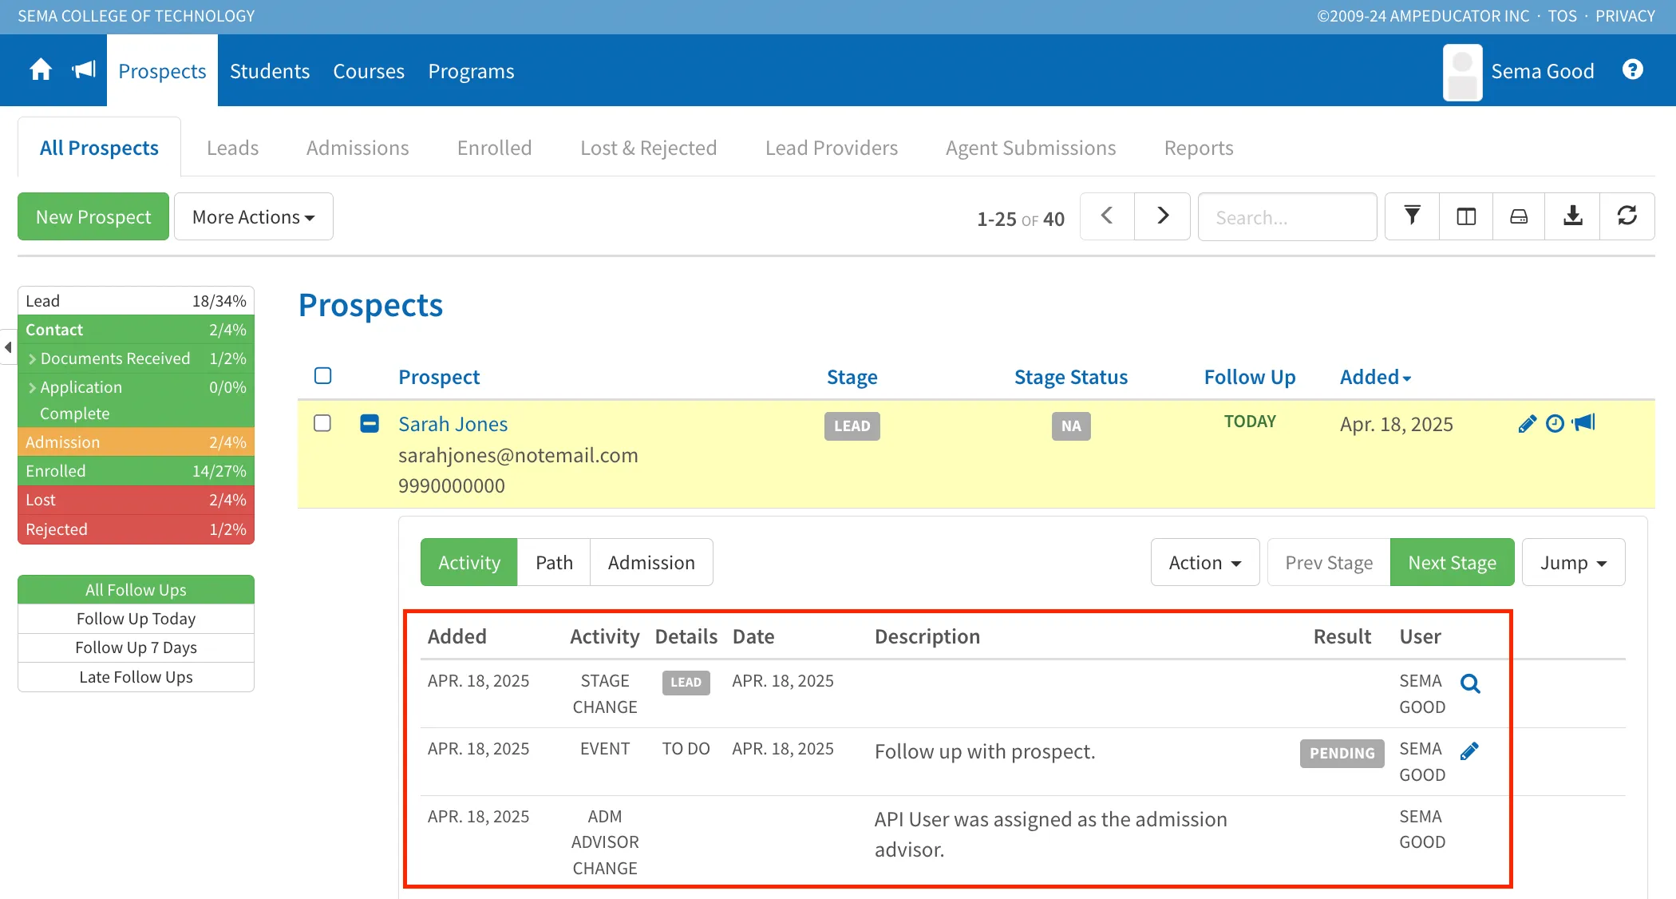Go to the Home icon
The image size is (1676, 899).
(41, 70)
